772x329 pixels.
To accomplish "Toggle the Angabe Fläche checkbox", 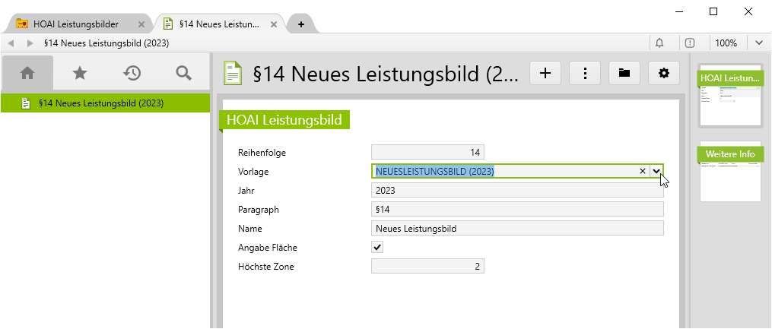I will [377, 247].
